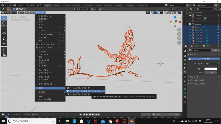Play the animation forward
The height and width of the screenshot is (124, 221).
tap(93, 114)
